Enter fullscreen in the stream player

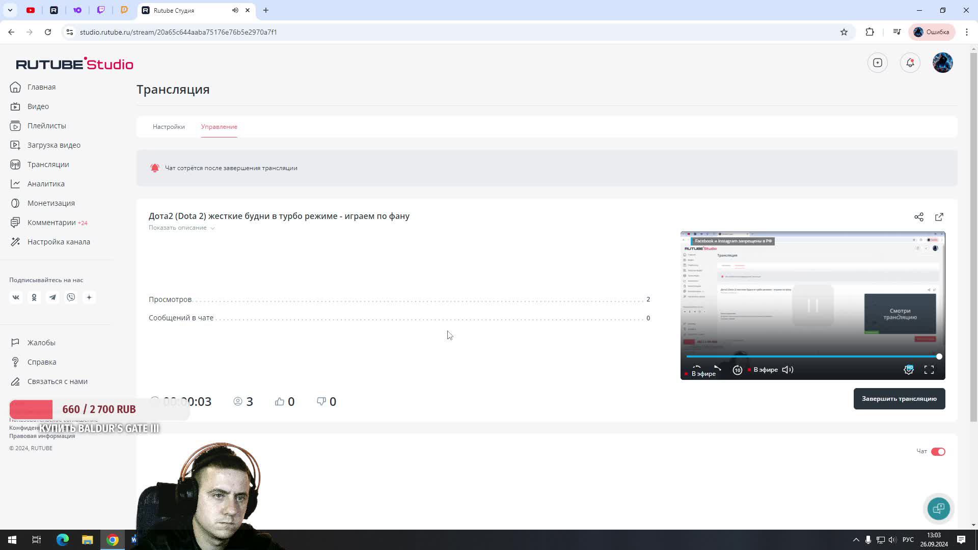click(929, 370)
